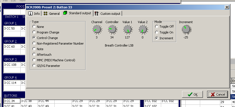Open the Custom output tab
This screenshot has width=235, height=107.
pos(108,13)
